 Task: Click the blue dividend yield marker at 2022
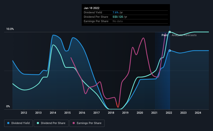170,51
